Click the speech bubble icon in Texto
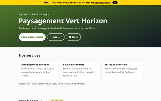 point(70,37)
